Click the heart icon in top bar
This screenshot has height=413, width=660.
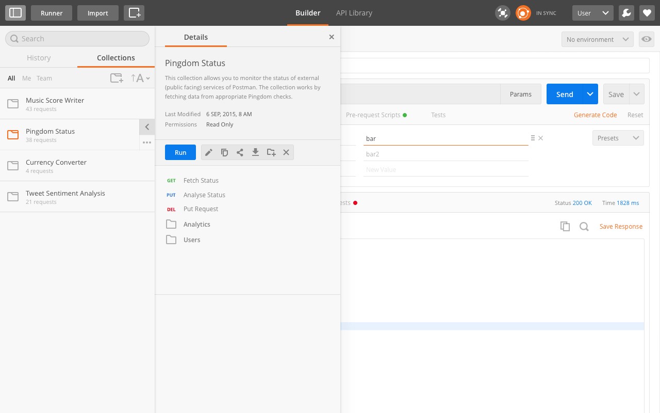[647, 13]
